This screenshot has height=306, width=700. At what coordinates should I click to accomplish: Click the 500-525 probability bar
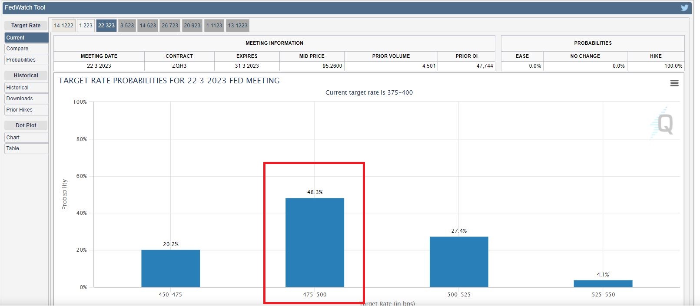click(459, 262)
